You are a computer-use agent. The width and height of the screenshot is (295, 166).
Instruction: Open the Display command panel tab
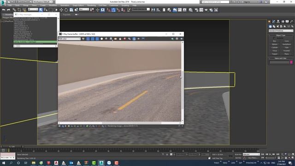[x=287, y=22]
